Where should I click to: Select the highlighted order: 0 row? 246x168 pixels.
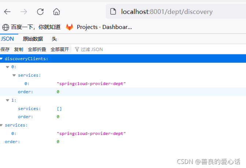click(x=123, y=92)
